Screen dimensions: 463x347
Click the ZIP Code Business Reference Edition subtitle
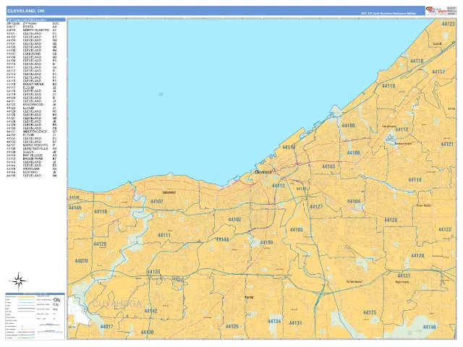tap(388, 14)
